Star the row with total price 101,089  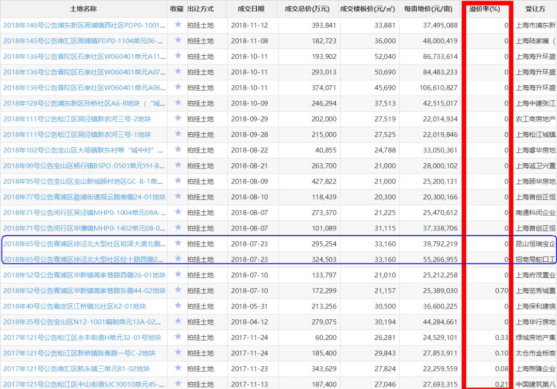coord(178,227)
